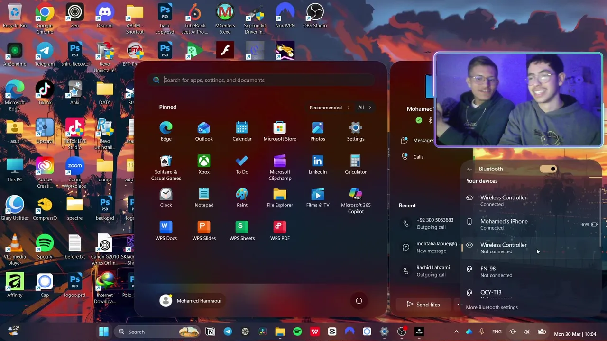Open File Explorer in Start menu
The image size is (607, 341).
click(x=280, y=198)
